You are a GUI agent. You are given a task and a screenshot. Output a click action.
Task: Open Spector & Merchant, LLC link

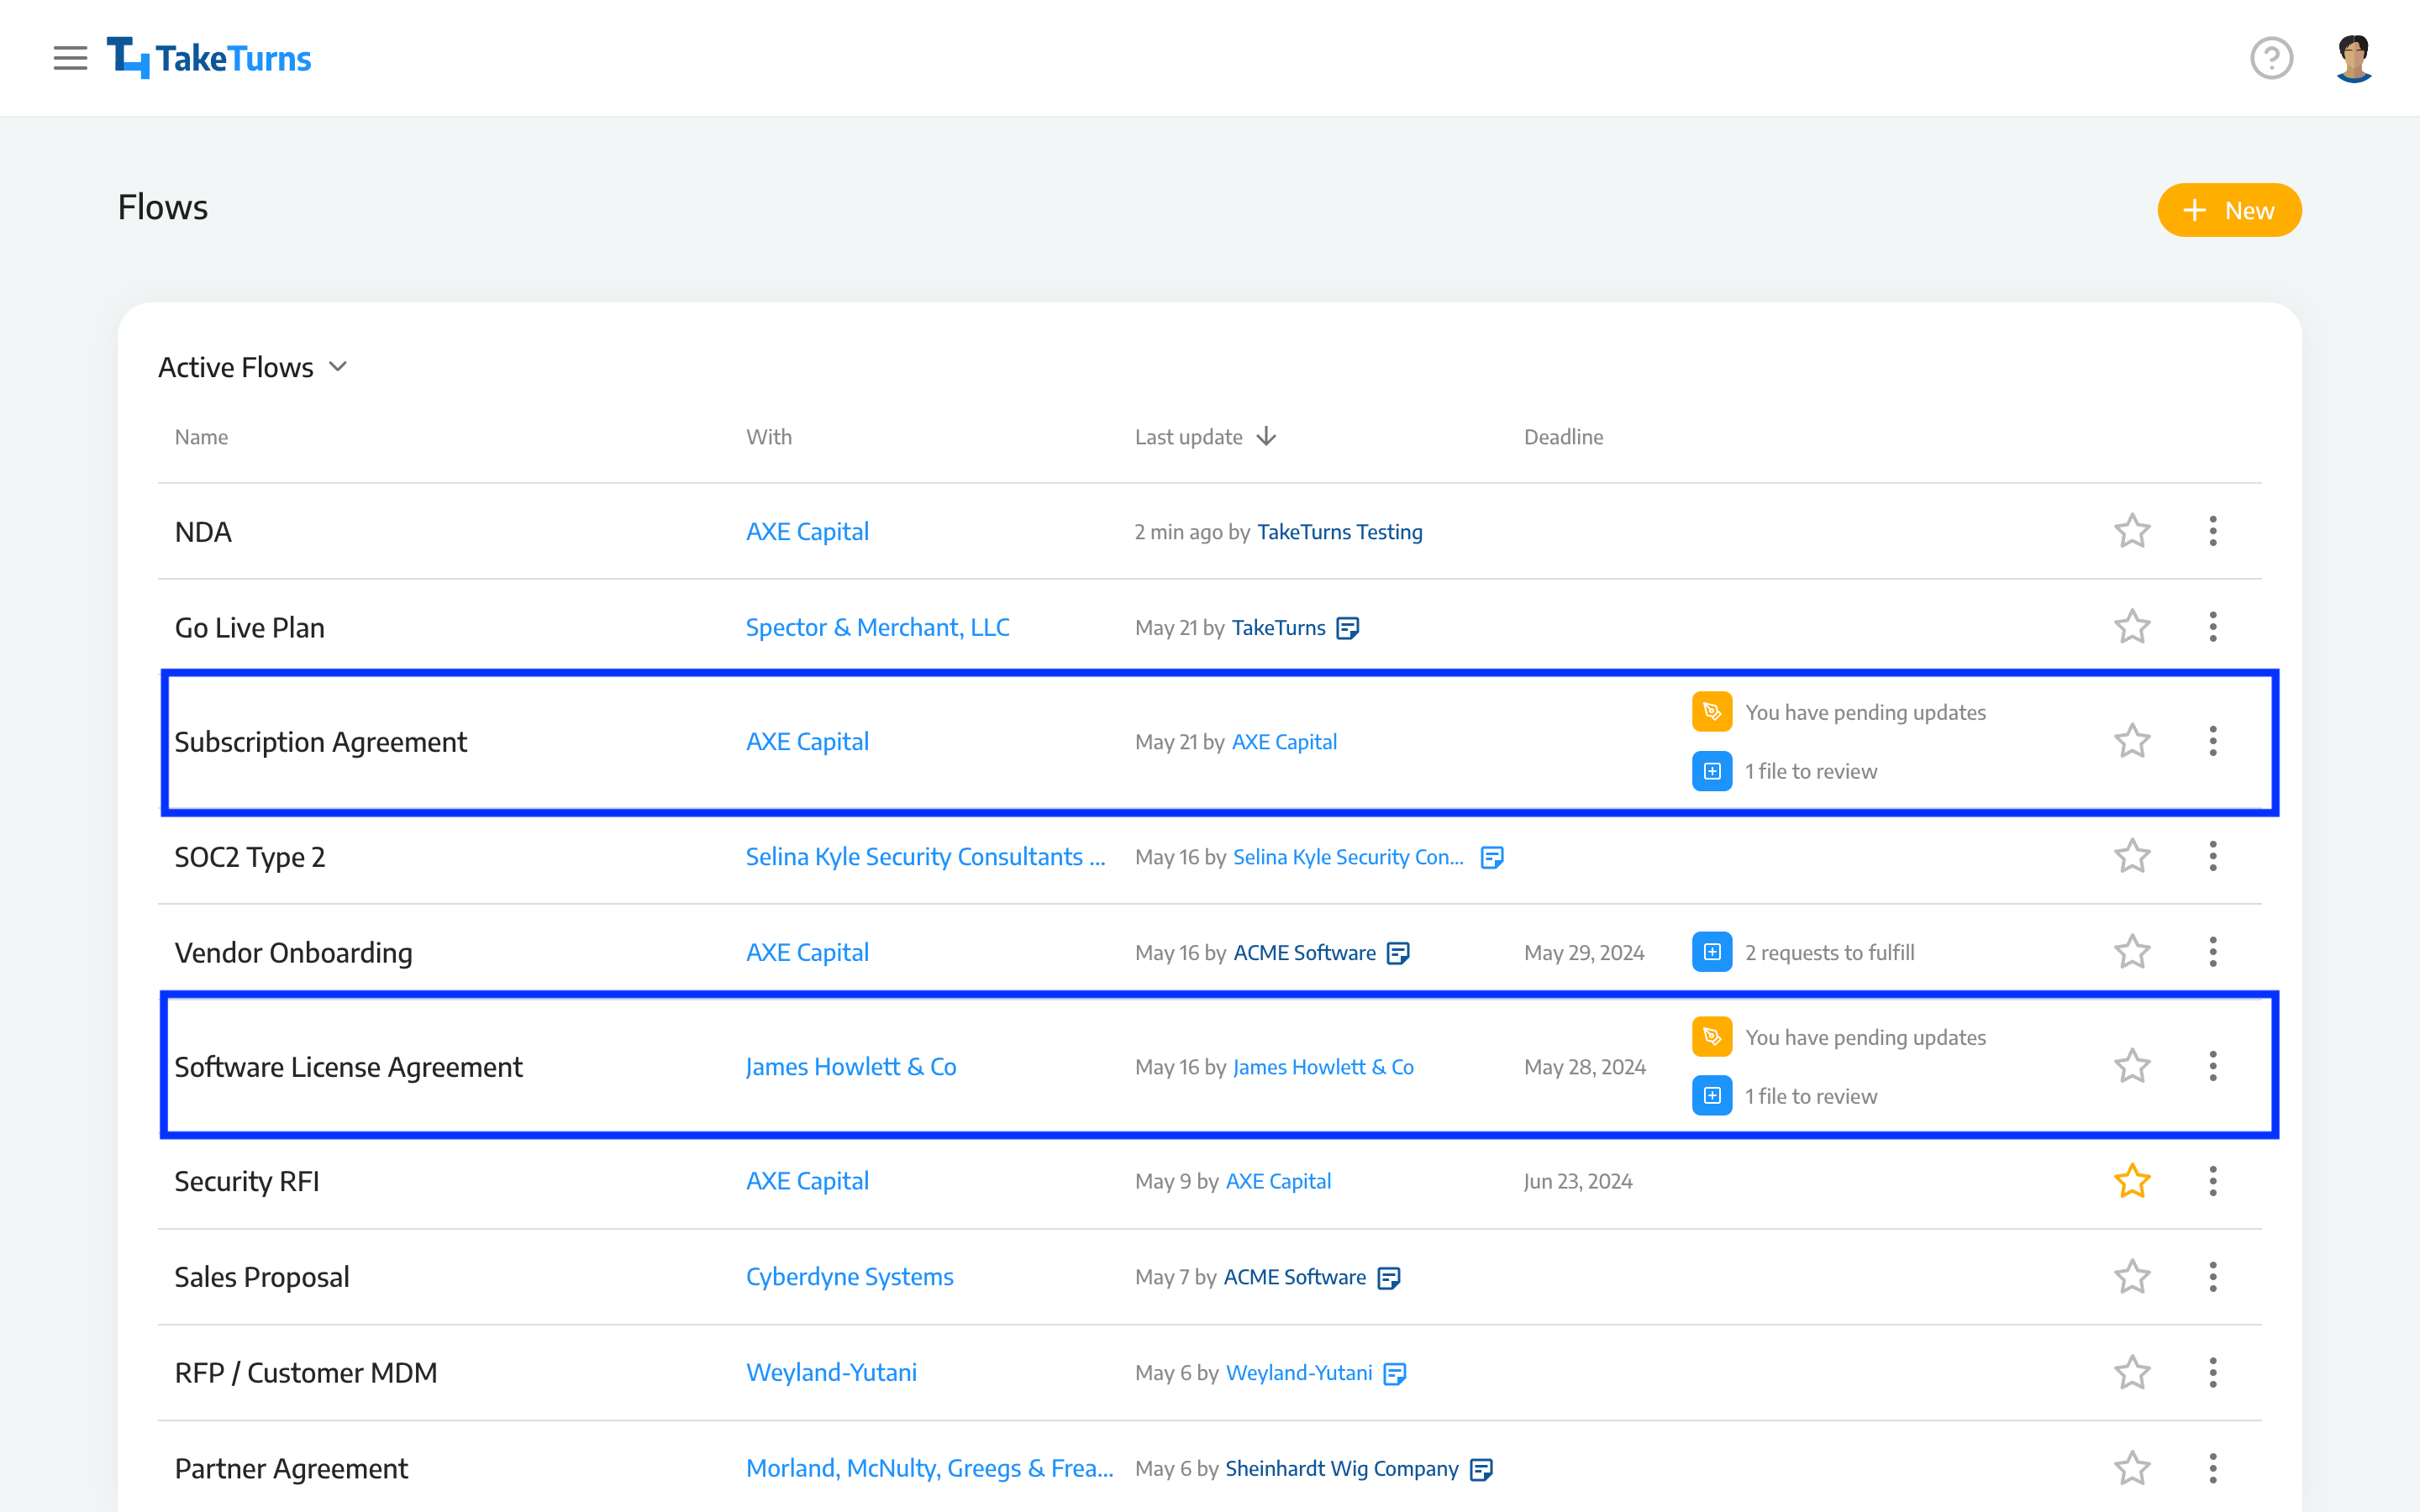pyautogui.click(x=877, y=627)
